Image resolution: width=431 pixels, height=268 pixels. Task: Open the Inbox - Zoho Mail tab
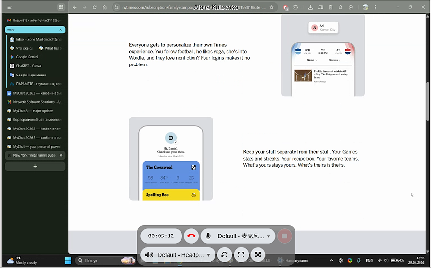[x=36, y=39]
